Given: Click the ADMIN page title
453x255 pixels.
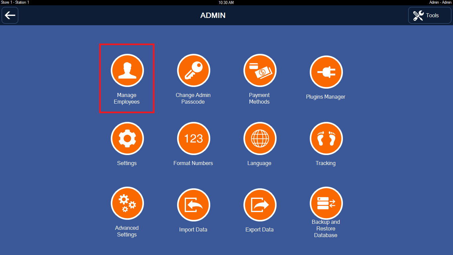Looking at the screenshot, I should [x=213, y=15].
